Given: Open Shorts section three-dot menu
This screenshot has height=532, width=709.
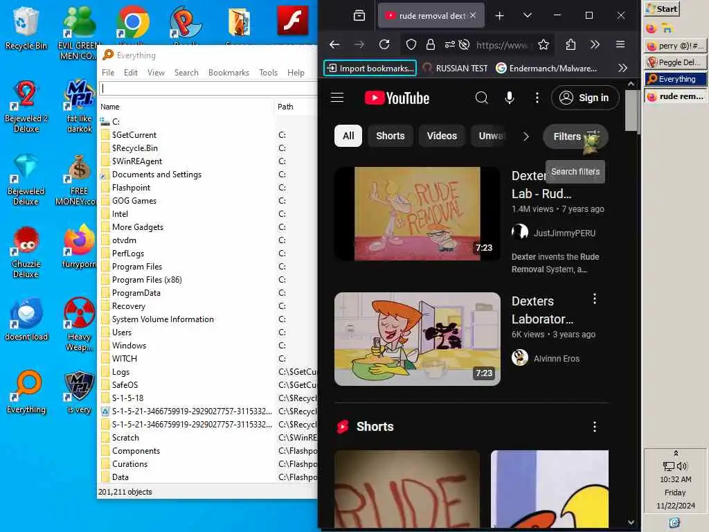Looking at the screenshot, I should tap(595, 427).
